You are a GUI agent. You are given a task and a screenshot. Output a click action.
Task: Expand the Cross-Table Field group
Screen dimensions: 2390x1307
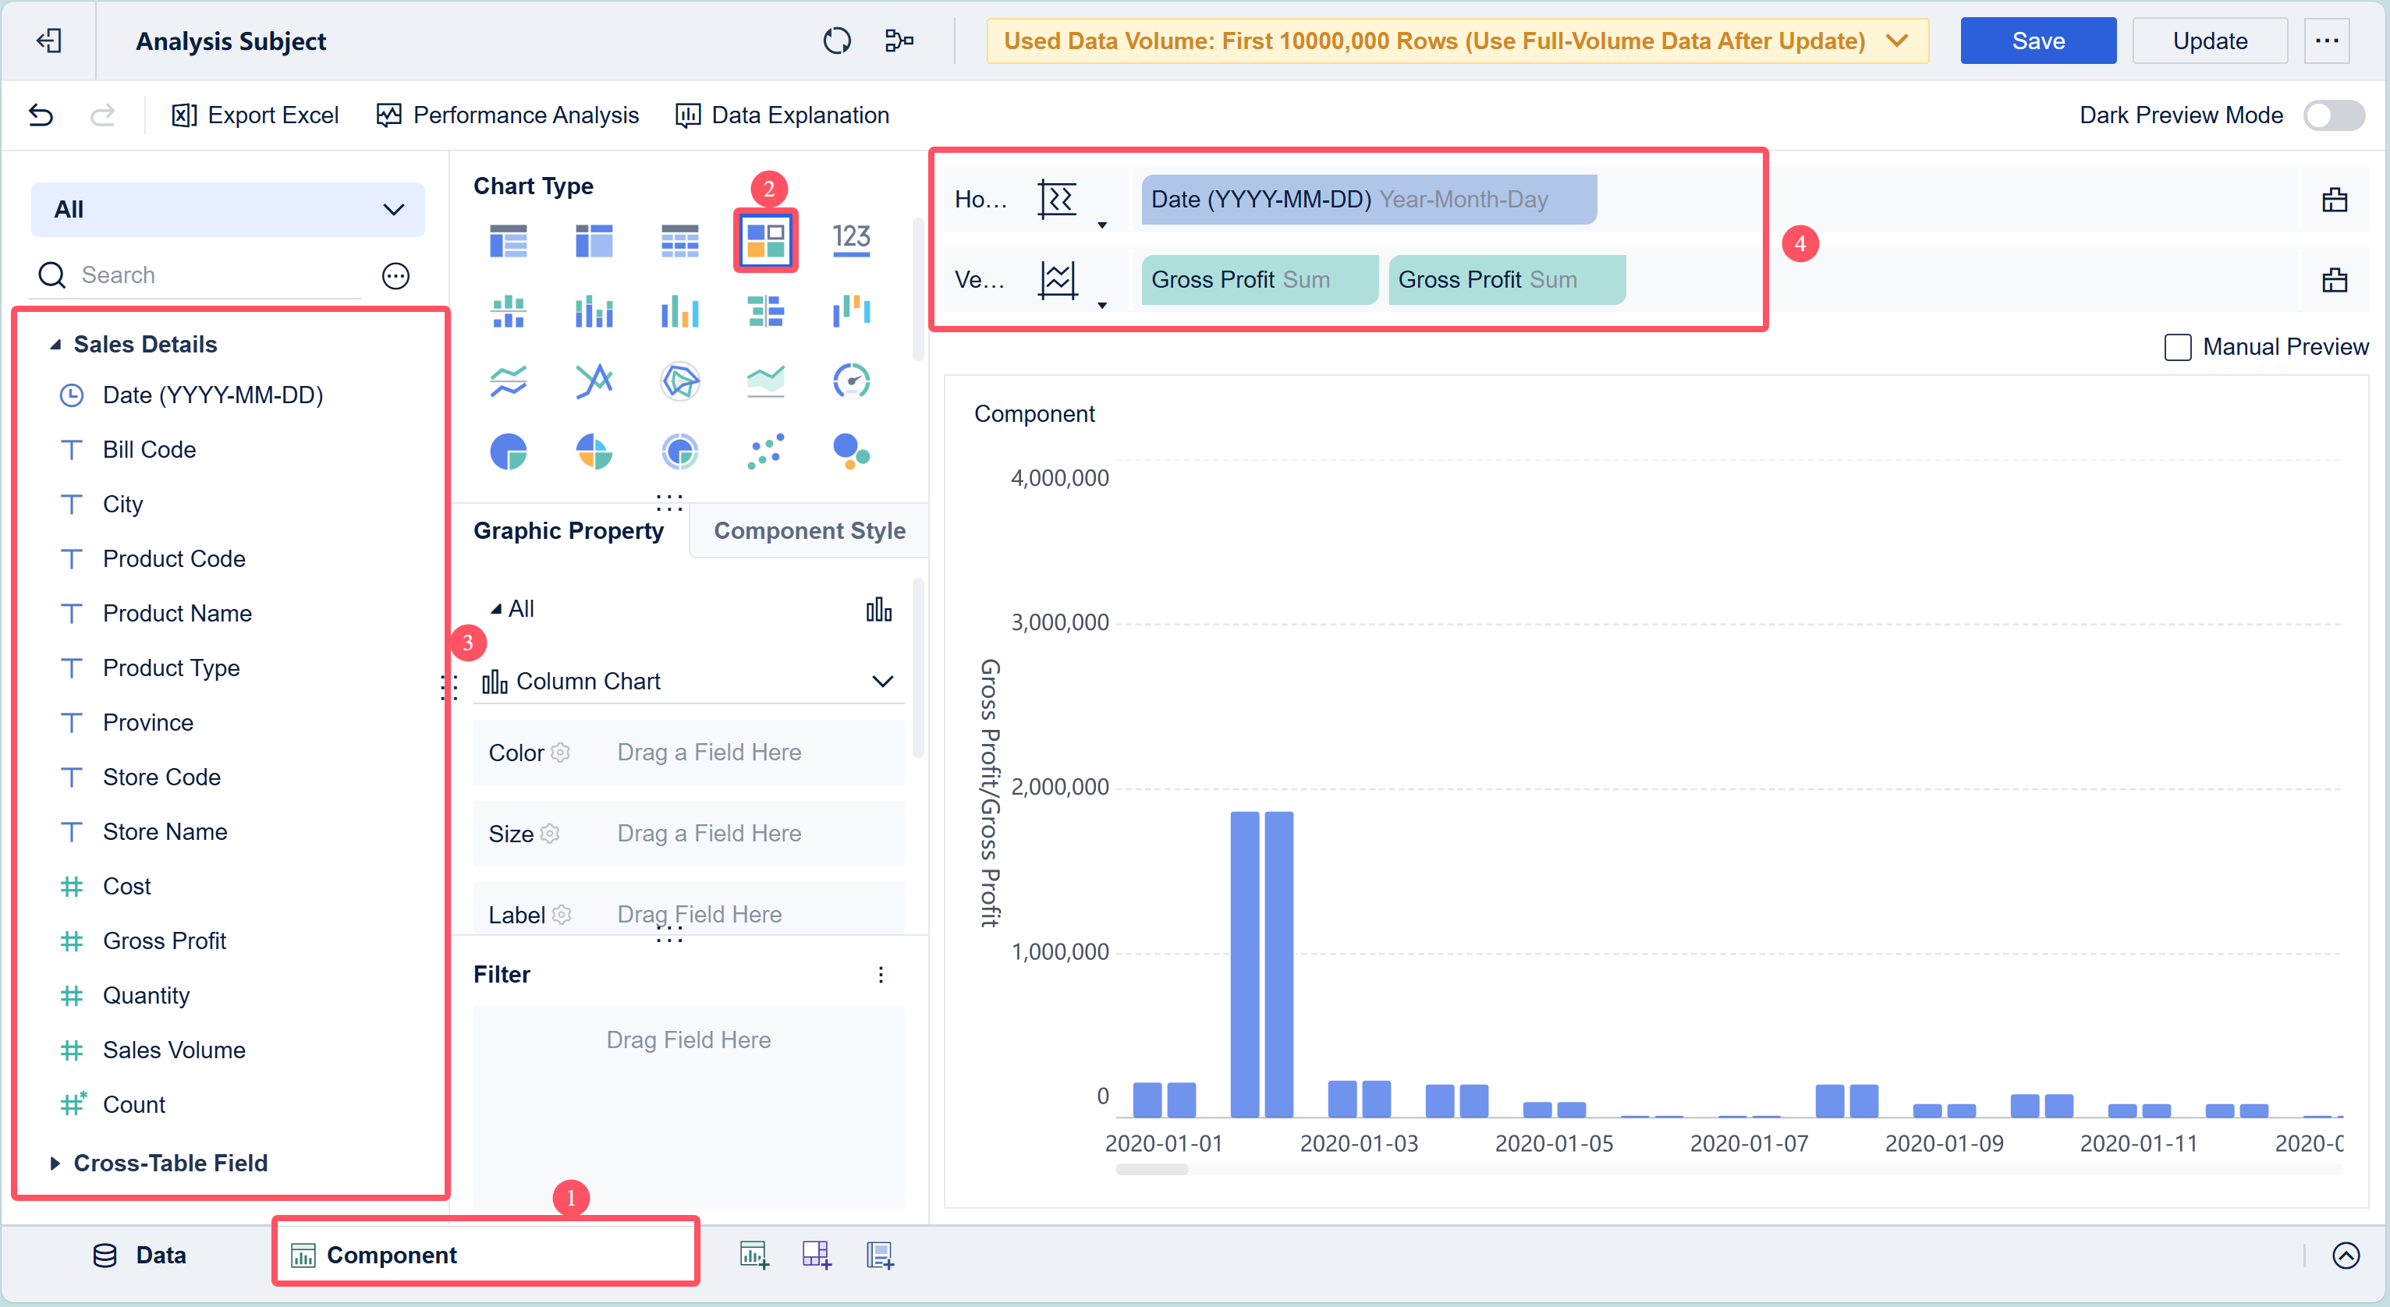pos(55,1164)
